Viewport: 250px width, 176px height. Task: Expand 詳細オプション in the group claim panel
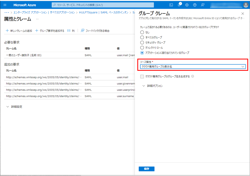click(152, 86)
